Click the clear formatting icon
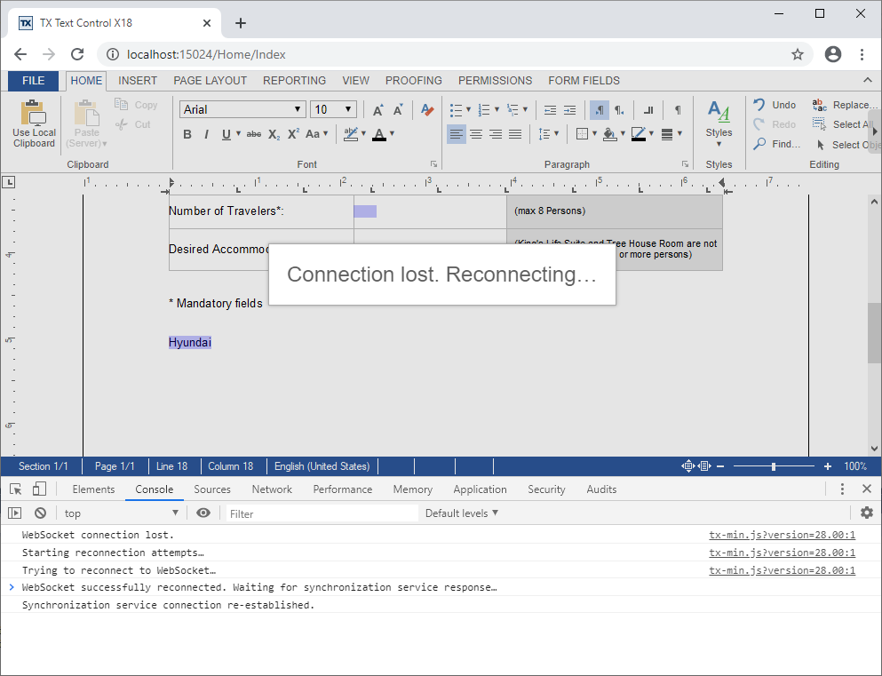The height and width of the screenshot is (676, 882). click(427, 110)
